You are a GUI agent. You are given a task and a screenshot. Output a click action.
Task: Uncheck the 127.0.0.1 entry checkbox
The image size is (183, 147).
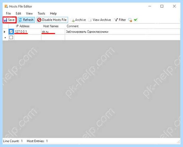(11, 32)
